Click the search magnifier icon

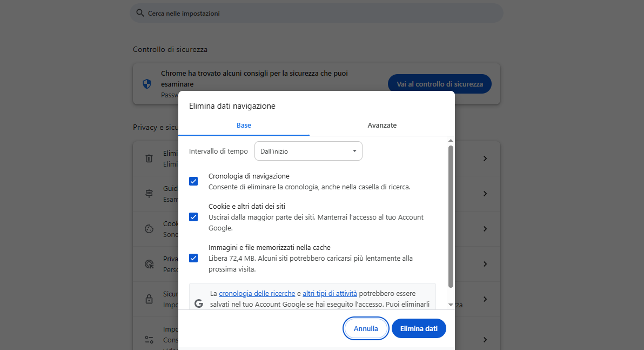click(x=140, y=12)
